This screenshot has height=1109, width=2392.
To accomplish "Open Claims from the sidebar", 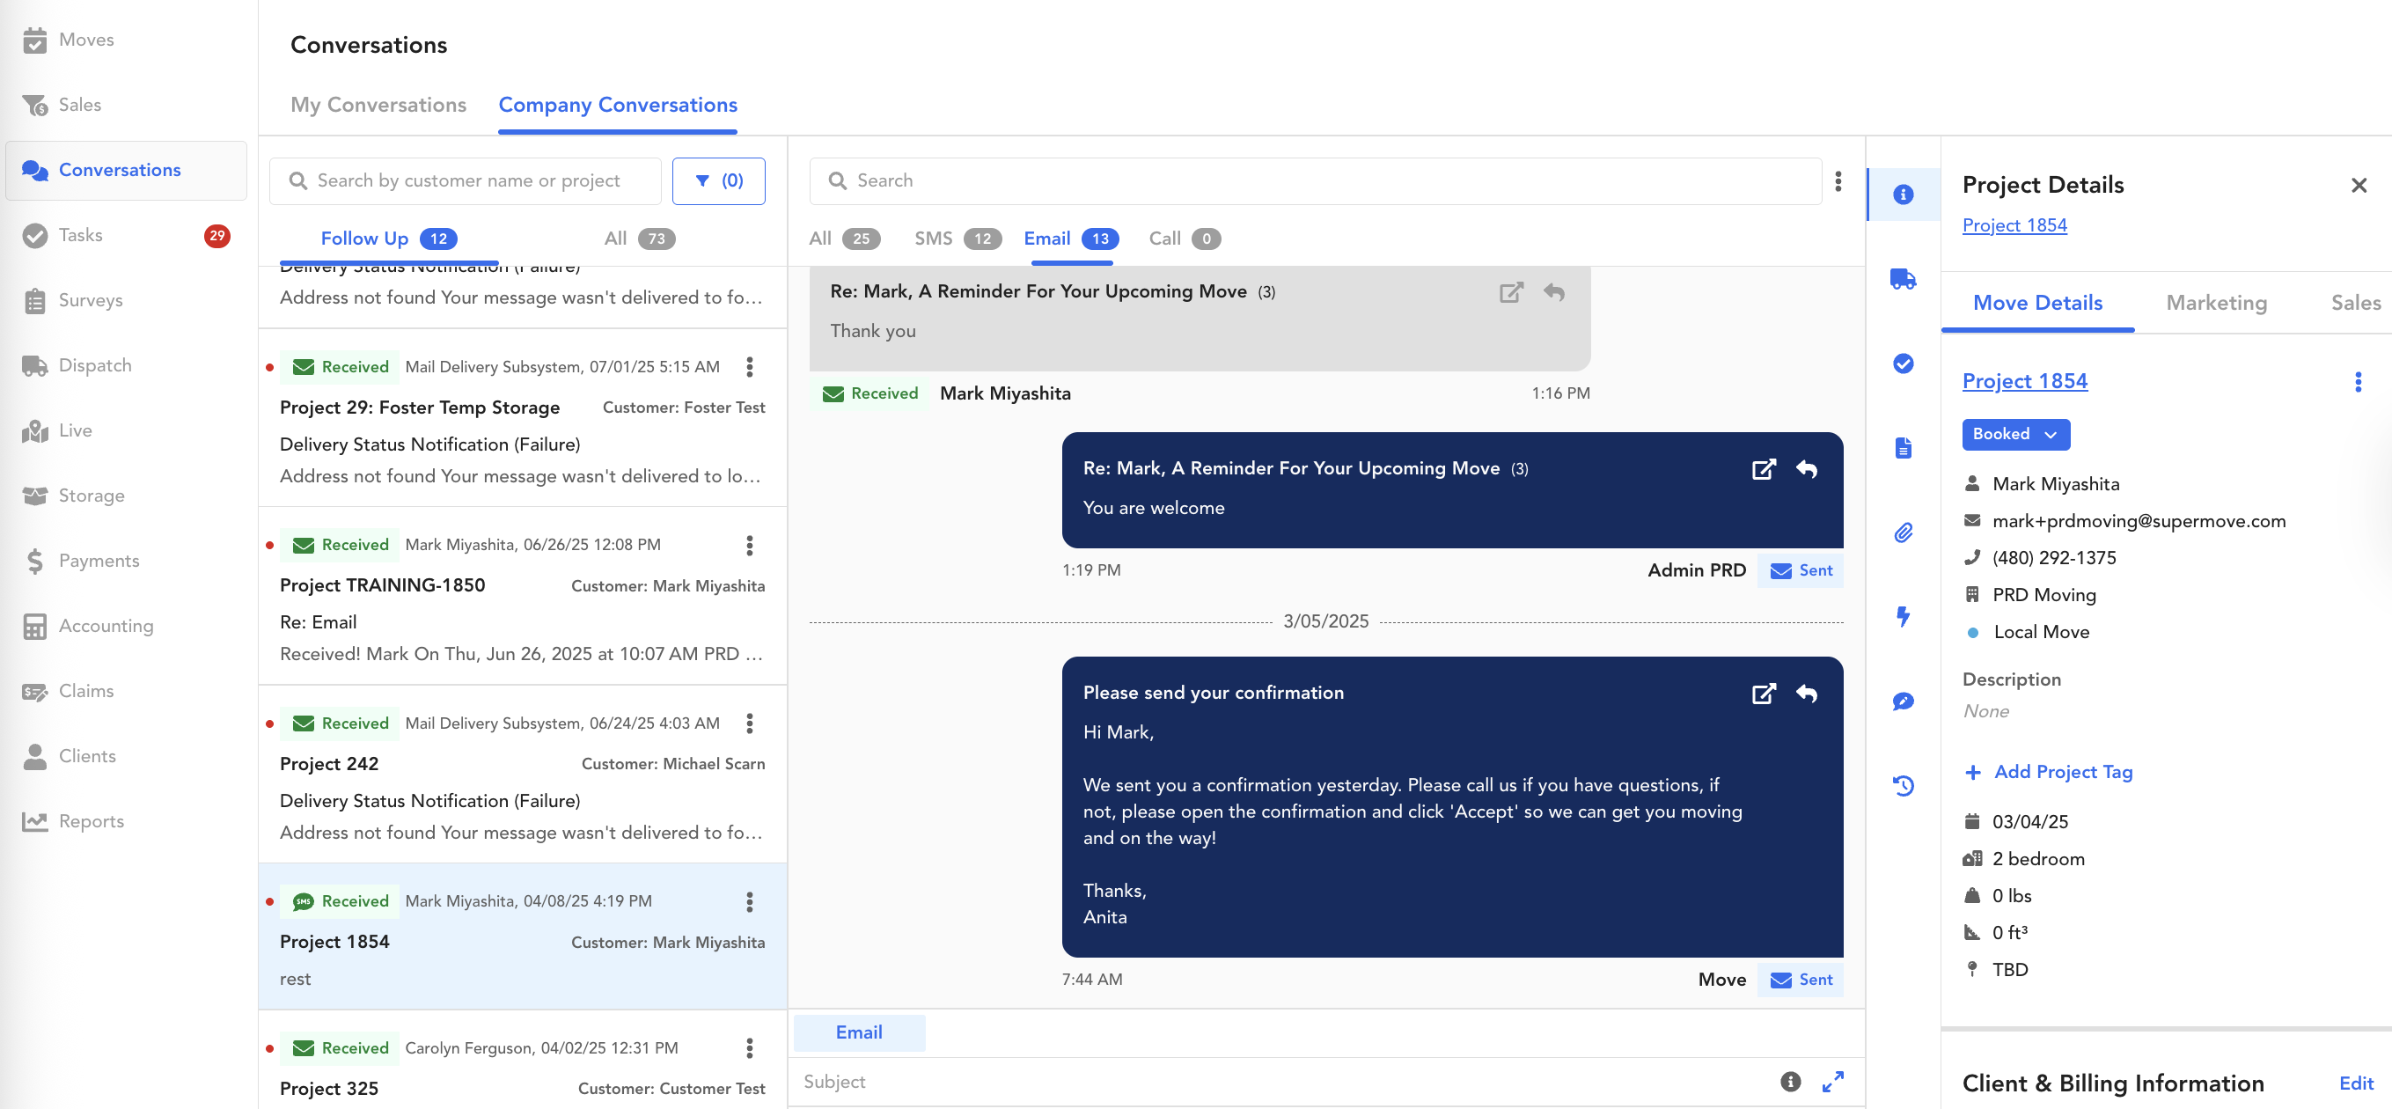I will point(85,690).
